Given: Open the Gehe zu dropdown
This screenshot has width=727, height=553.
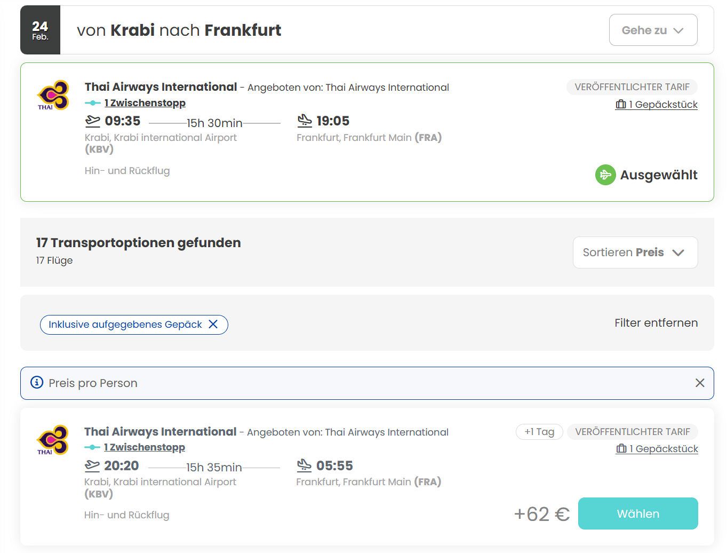Looking at the screenshot, I should [x=653, y=30].
